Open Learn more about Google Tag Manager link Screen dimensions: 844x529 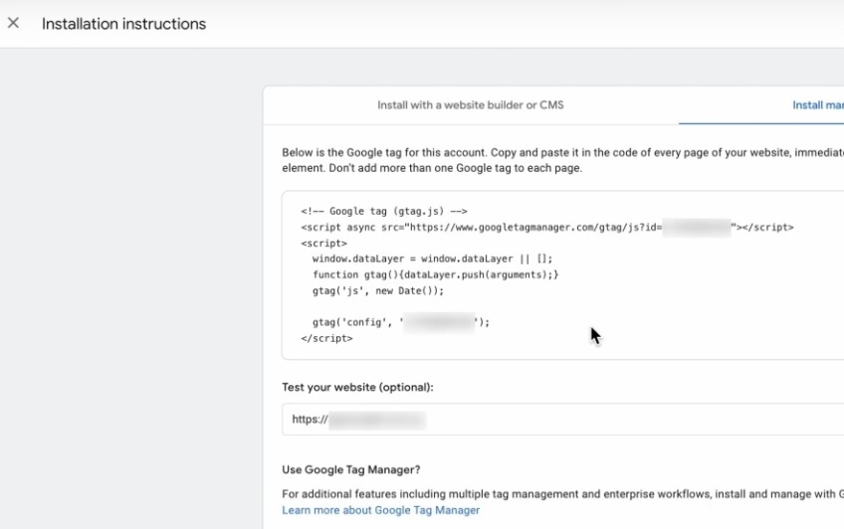point(380,510)
